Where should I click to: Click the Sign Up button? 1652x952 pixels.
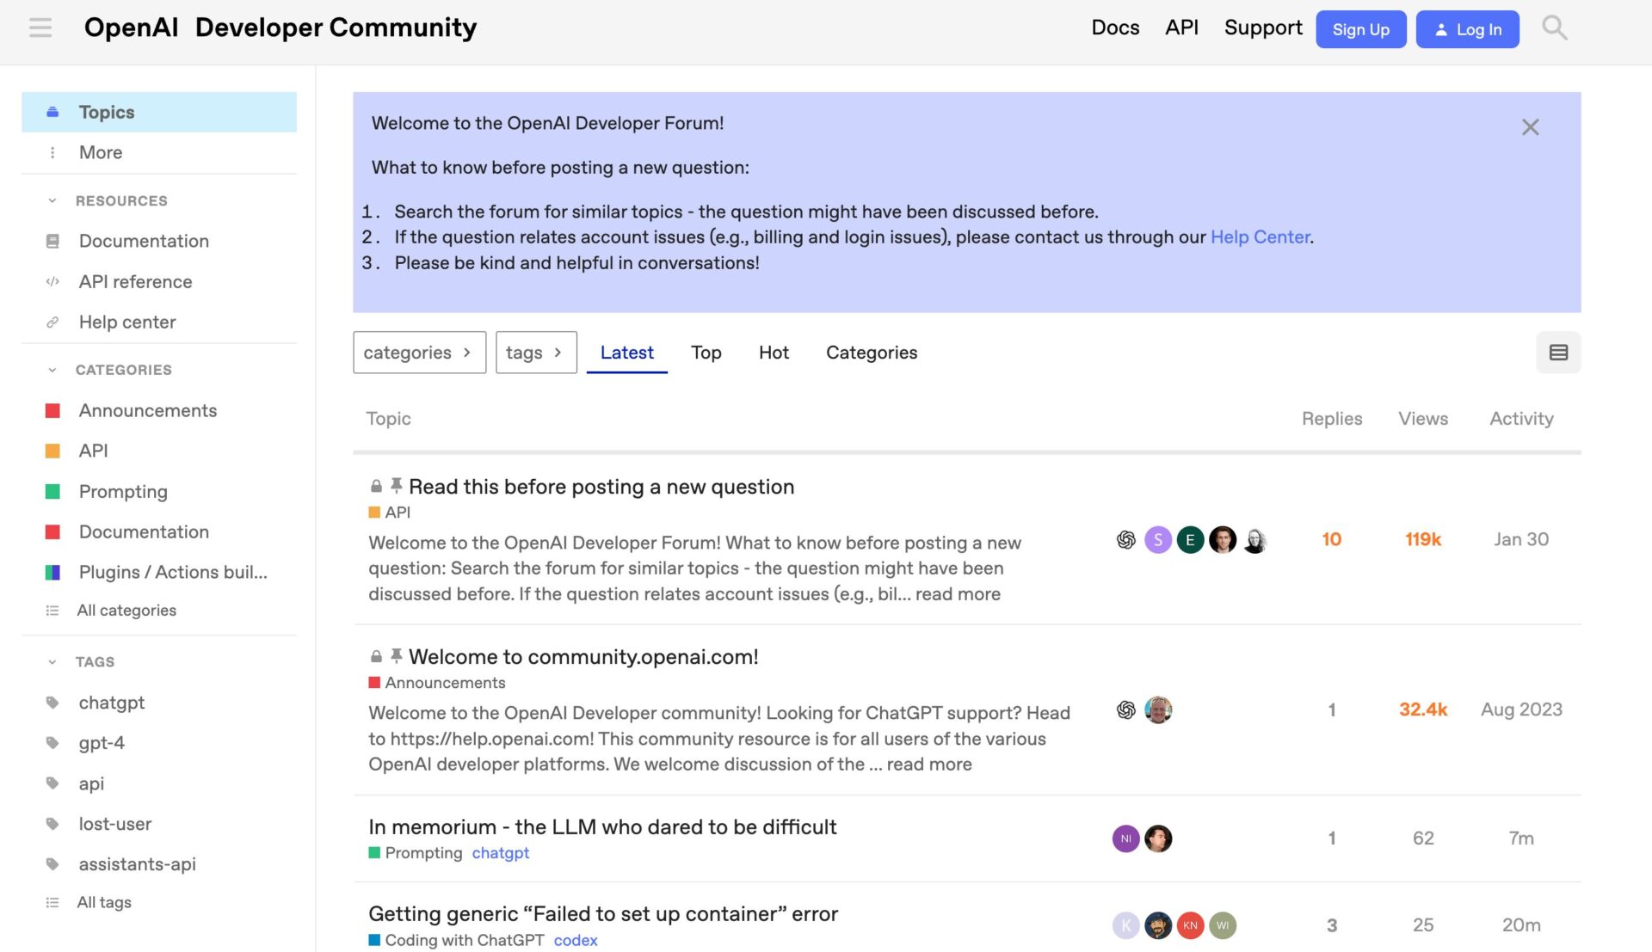(1360, 28)
